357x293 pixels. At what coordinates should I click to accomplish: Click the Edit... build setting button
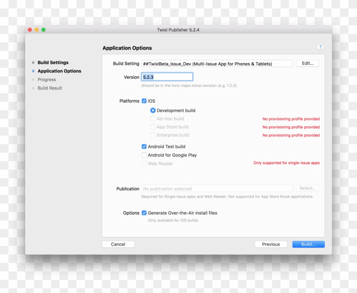click(308, 63)
